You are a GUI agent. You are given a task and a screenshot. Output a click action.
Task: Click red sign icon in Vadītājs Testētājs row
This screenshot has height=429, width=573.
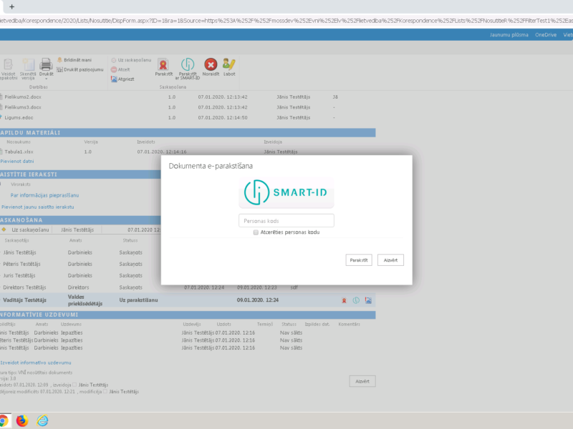344,300
